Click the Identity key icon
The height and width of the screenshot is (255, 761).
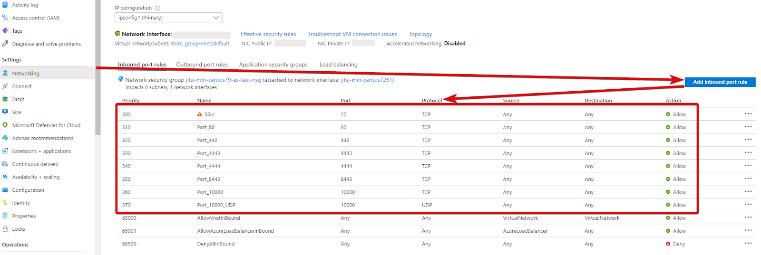(5, 203)
